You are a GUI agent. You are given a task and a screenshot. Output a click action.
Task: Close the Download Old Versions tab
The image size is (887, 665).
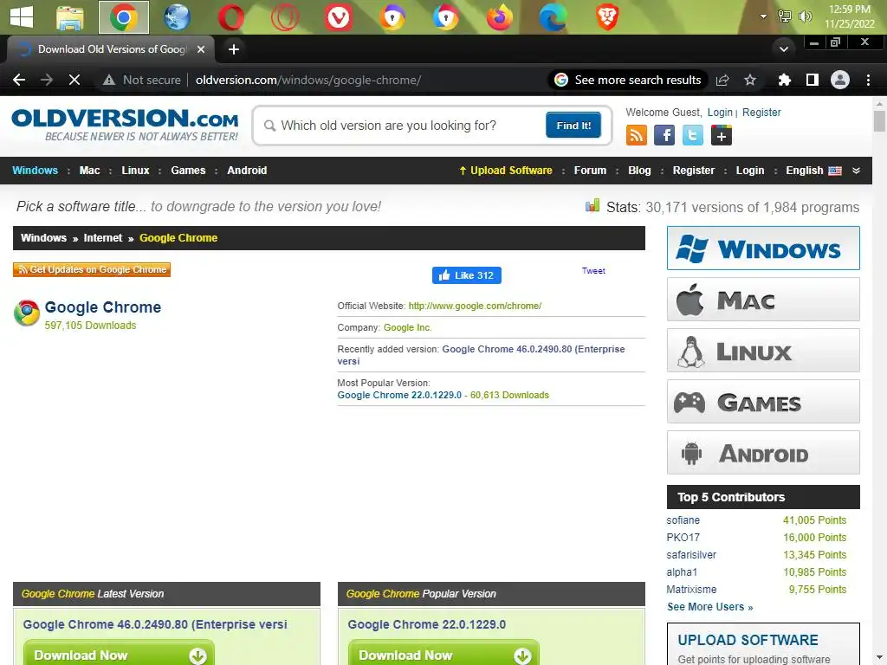pyautogui.click(x=200, y=49)
